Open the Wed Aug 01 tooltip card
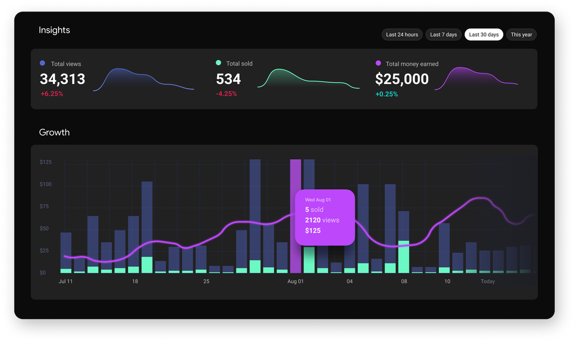Screen dimensions: 575x342 (324, 217)
